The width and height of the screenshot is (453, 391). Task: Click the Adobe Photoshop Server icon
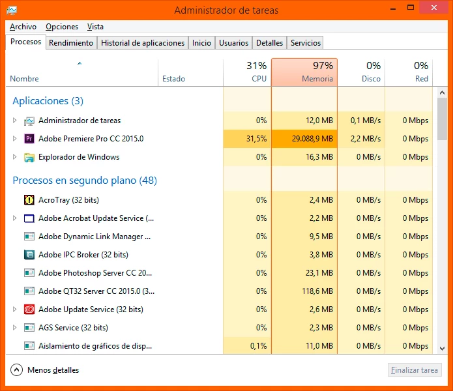click(x=29, y=273)
